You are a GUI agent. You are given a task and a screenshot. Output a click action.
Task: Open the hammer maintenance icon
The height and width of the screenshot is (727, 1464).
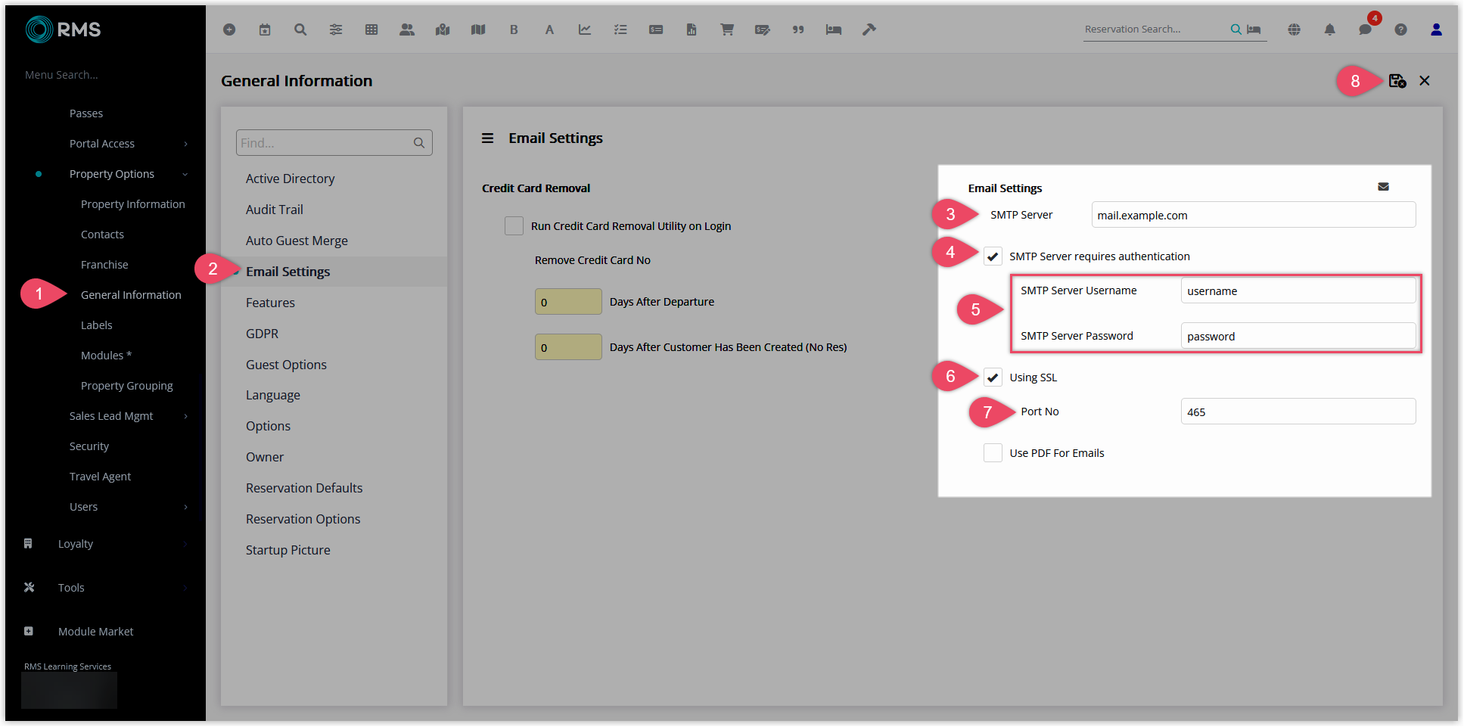click(x=869, y=30)
